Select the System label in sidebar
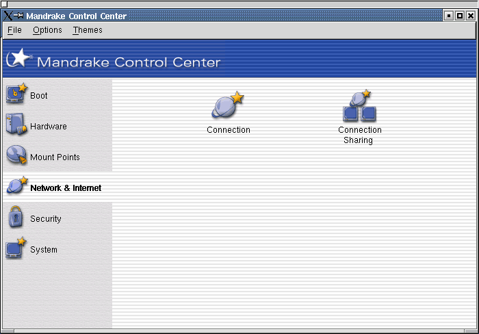This screenshot has width=479, height=334. click(44, 250)
